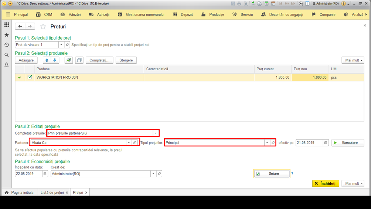Click the Preț nou cell value 1.000,00
This screenshot has height=209, width=371.
[310, 77]
